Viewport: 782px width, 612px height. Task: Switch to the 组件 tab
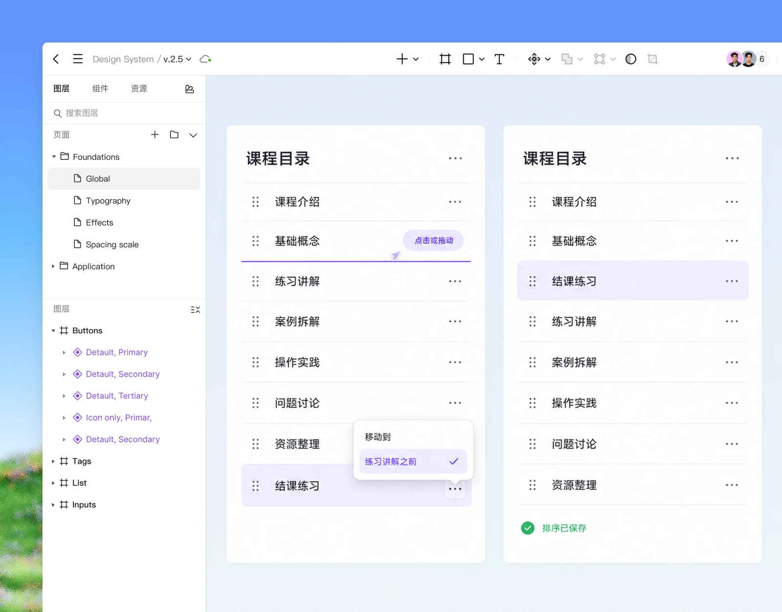click(100, 88)
